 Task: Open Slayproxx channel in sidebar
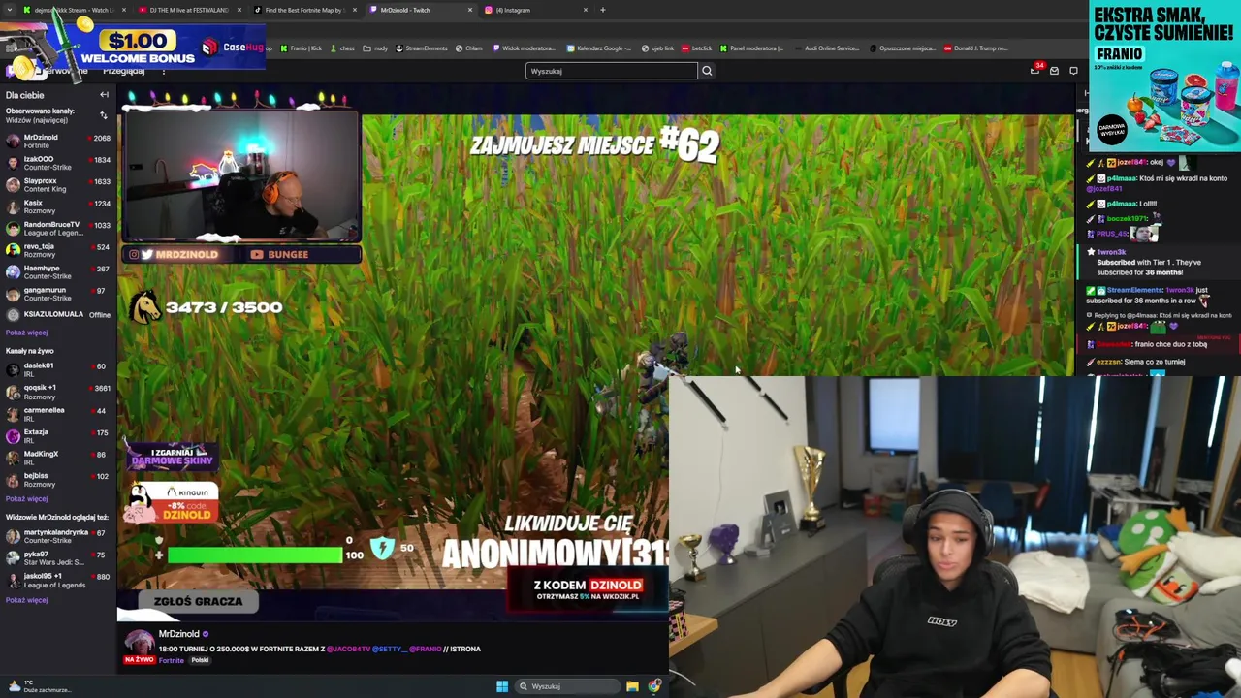click(x=57, y=185)
